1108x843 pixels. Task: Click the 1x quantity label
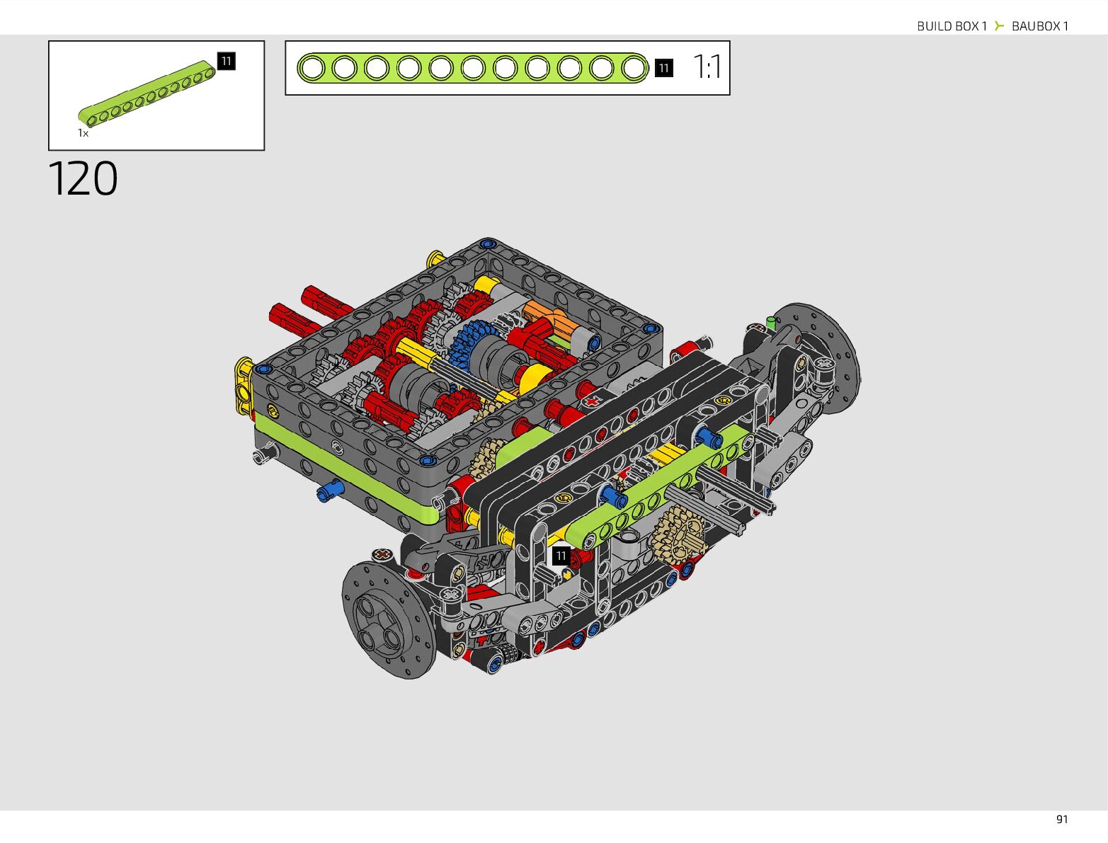coord(83,133)
